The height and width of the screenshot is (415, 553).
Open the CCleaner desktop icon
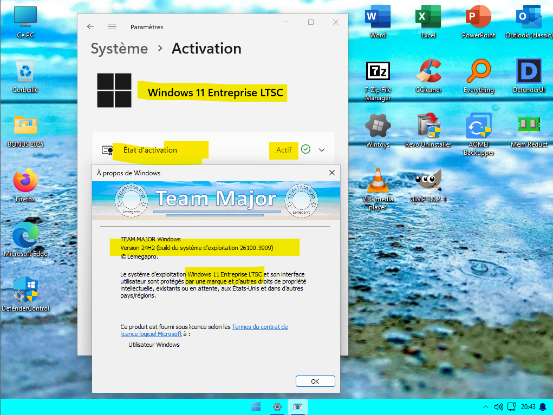click(428, 76)
